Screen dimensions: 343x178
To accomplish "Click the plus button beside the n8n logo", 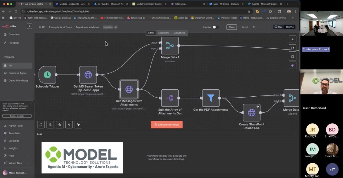I will tap(29, 26).
